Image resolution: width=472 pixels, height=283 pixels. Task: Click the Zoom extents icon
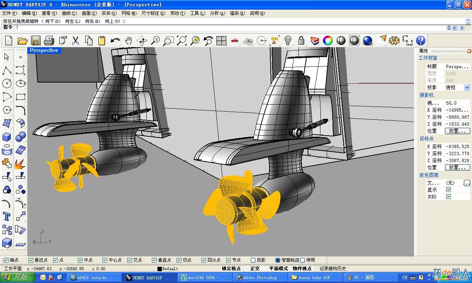182,41
